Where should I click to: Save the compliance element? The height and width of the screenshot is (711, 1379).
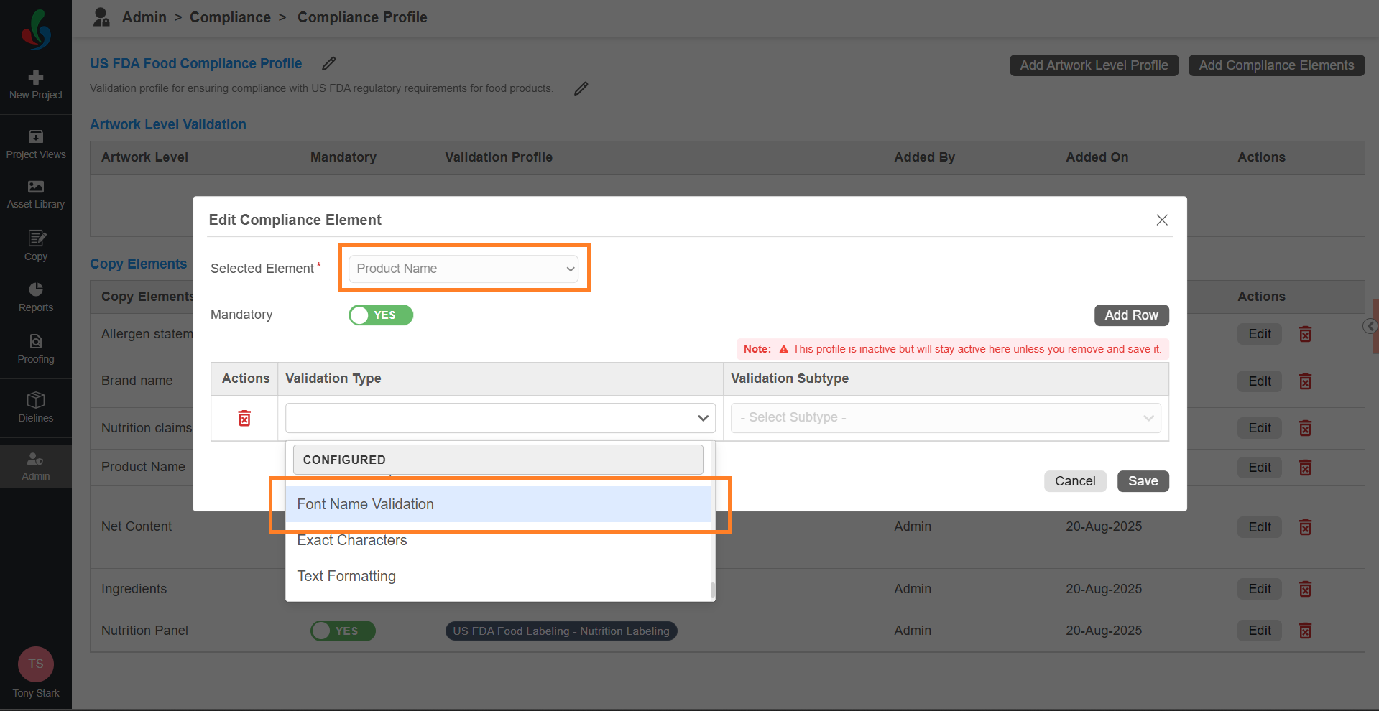[1143, 481]
